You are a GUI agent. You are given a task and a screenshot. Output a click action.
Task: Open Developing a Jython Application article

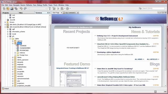click(108, 52)
